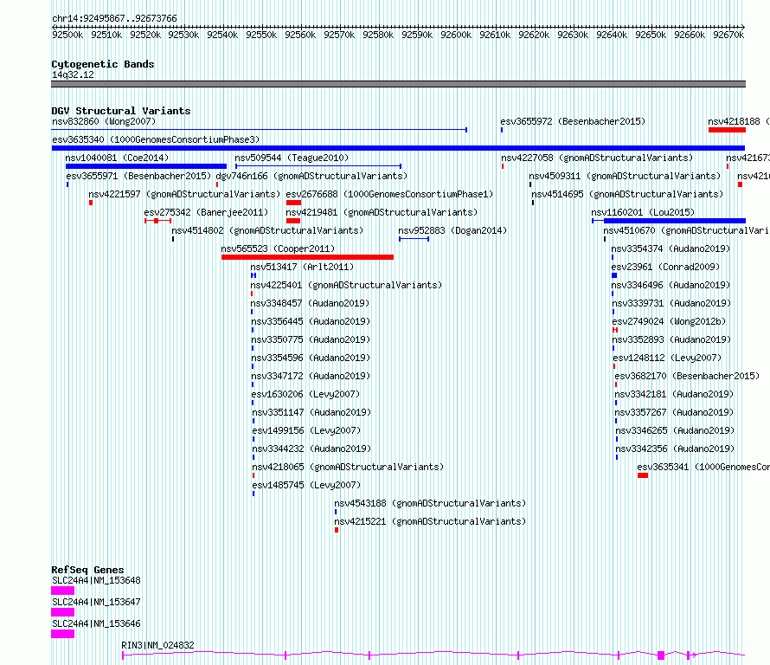The width and height of the screenshot is (770, 665).
Task: Select esv3635341 variant label
Action: [x=703, y=467]
